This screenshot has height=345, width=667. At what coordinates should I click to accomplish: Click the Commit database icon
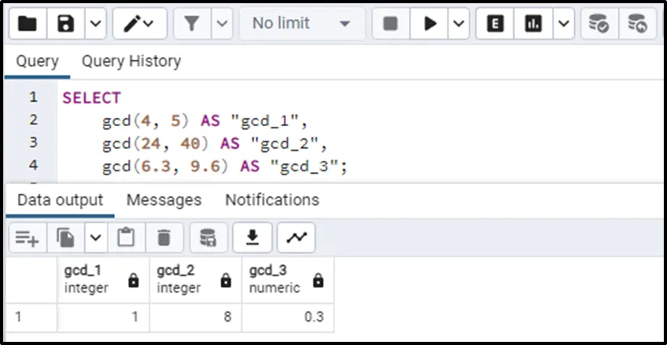(x=598, y=24)
